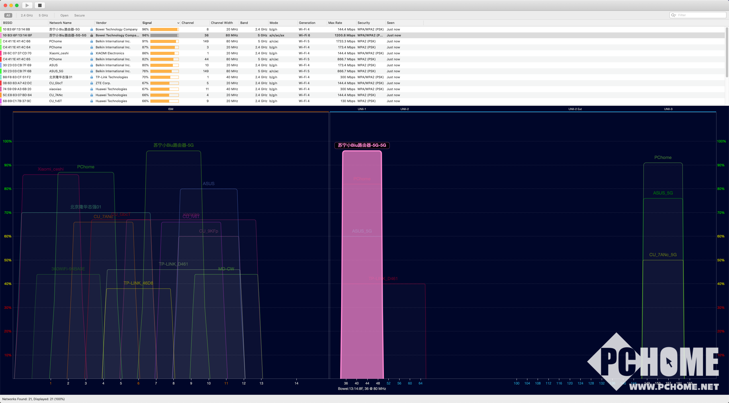Screen dimensions: 729x403
Task: Select Xiaomi_ceshi network name
Action: (x=59, y=53)
